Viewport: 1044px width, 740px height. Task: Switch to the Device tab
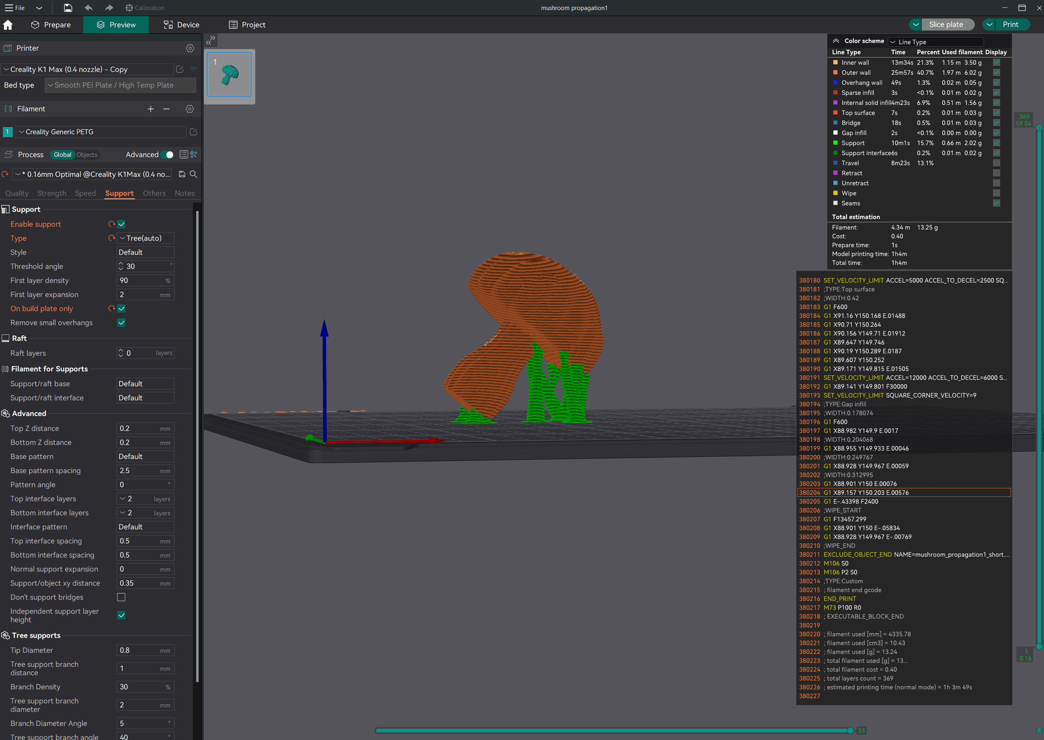180,25
